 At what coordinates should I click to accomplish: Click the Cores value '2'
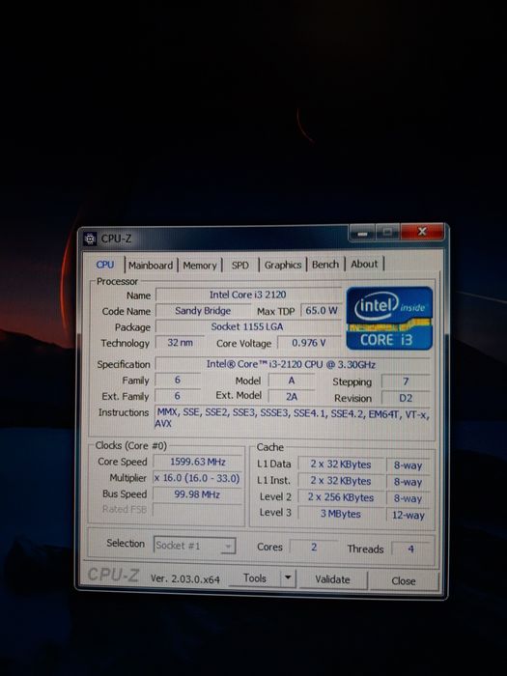coord(314,548)
